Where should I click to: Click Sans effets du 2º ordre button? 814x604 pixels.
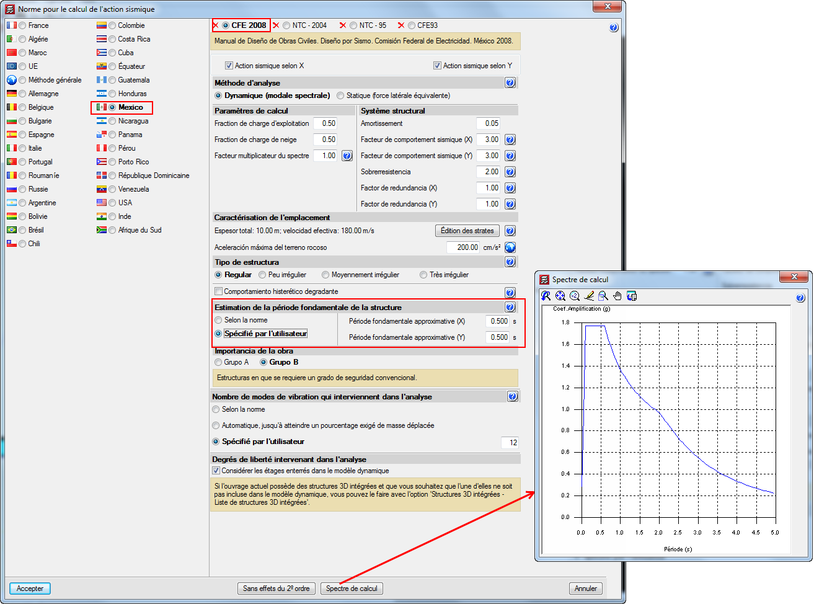[x=276, y=588]
